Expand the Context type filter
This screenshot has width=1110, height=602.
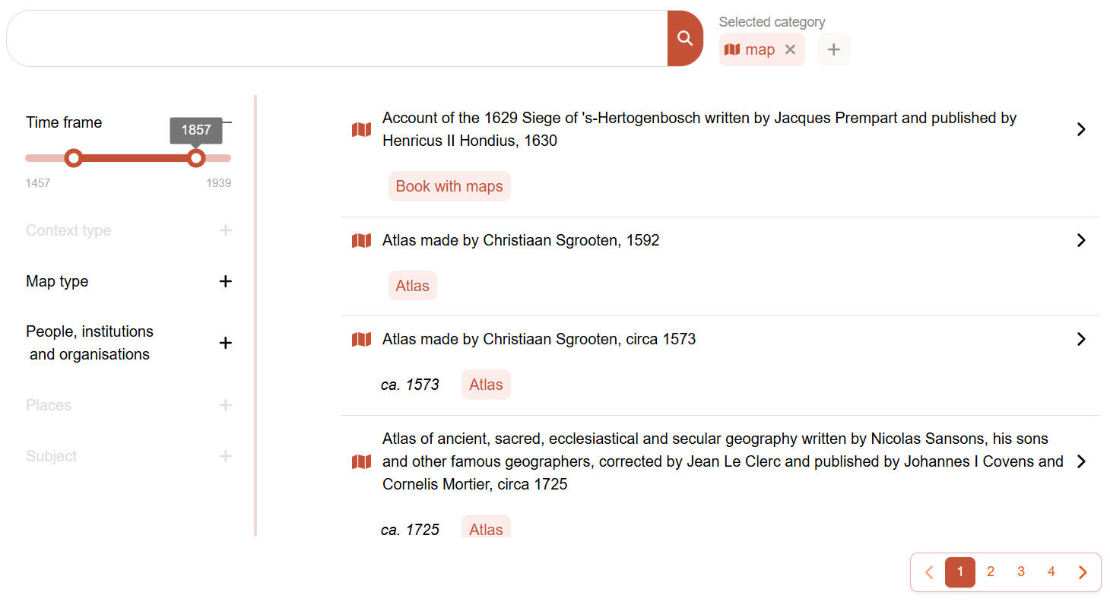[x=225, y=230]
